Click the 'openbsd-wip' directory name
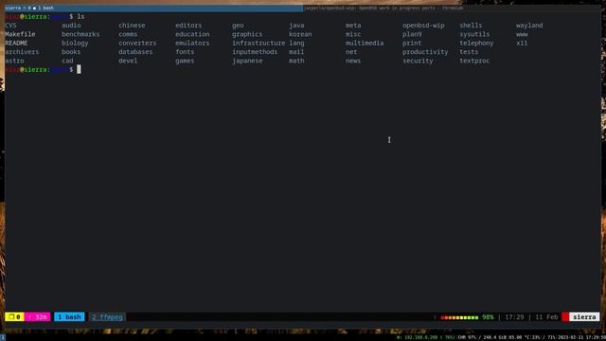The image size is (606, 341). pyautogui.click(x=423, y=26)
